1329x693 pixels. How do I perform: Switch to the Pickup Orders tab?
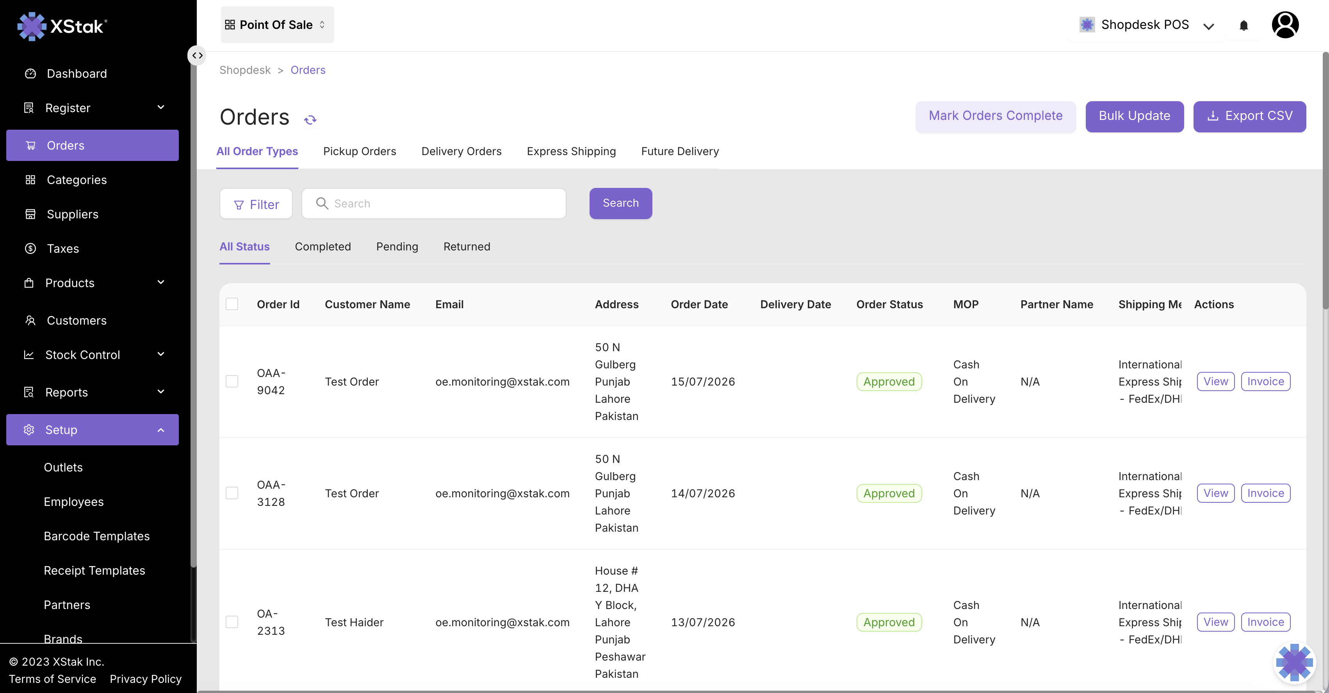360,151
